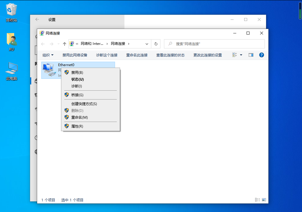Open Help with the question mark icon
Screen dimensions: 302x212
(x=261, y=55)
